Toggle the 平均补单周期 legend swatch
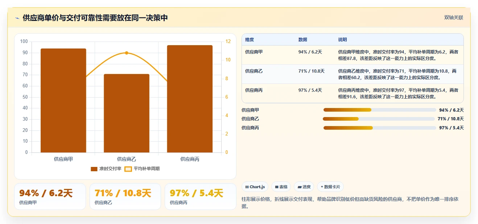 click(128, 169)
